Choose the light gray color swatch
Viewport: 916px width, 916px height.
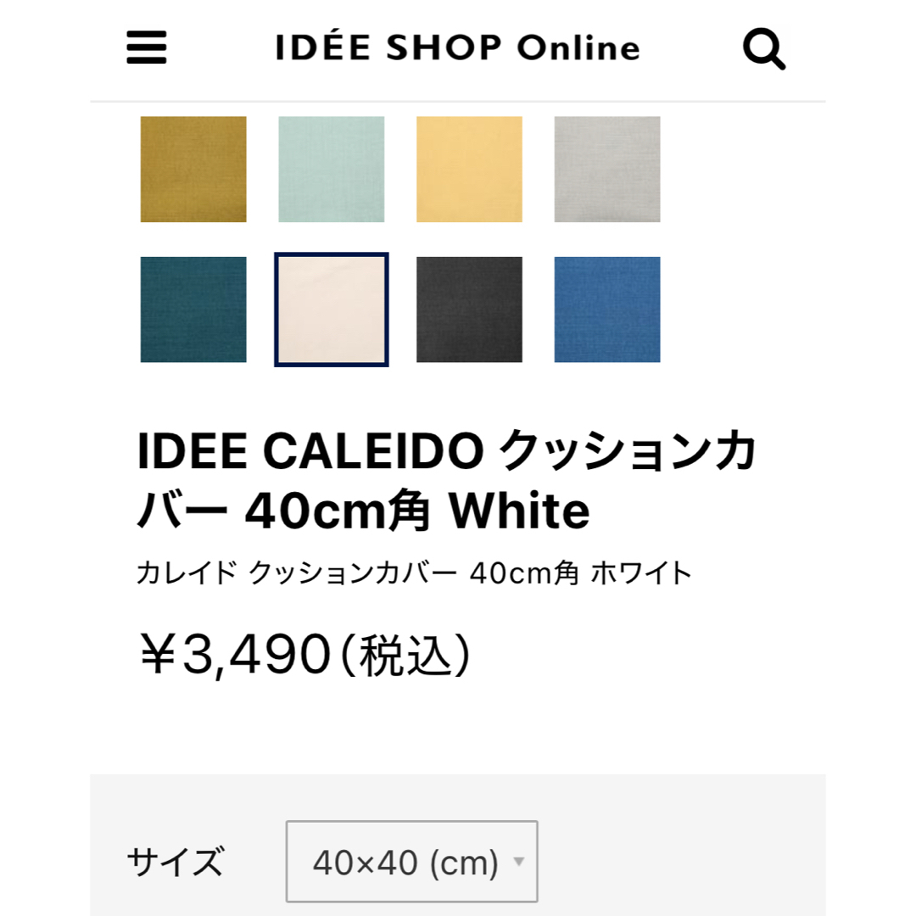pos(607,170)
